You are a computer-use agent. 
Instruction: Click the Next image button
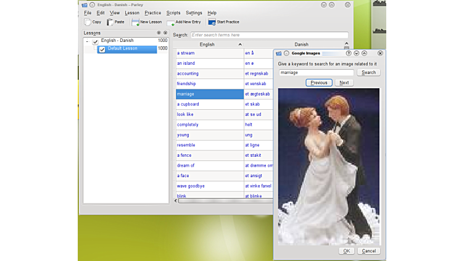pyautogui.click(x=344, y=83)
